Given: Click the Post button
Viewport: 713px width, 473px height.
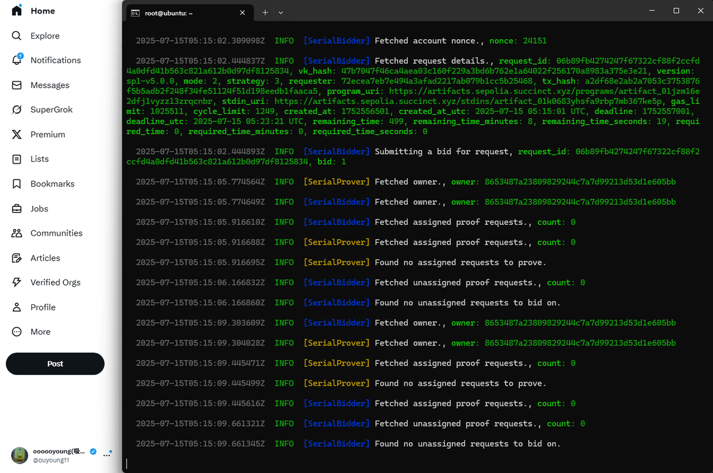Looking at the screenshot, I should [55, 364].
